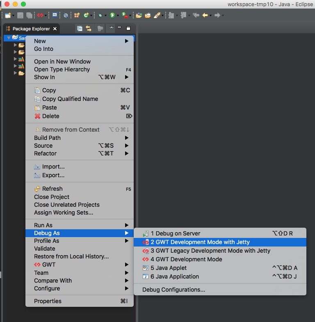The width and height of the screenshot is (315, 322).
Task: Open dropdown arrow beside Back arrow
Action: [x=210, y=16]
